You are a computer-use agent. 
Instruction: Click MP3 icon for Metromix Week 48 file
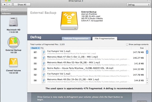[x=44, y=80]
